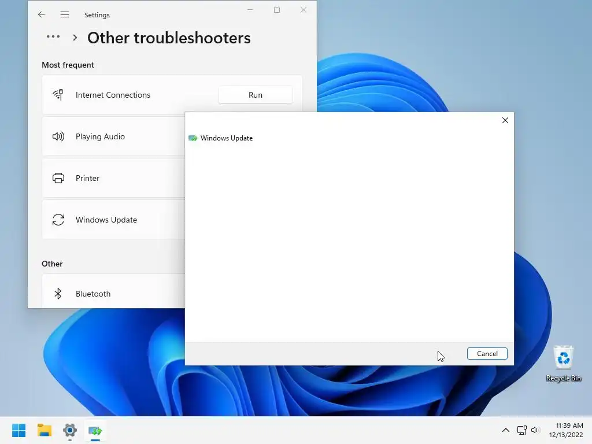Open File Explorer from the taskbar
The width and height of the screenshot is (592, 444).
pos(44,430)
